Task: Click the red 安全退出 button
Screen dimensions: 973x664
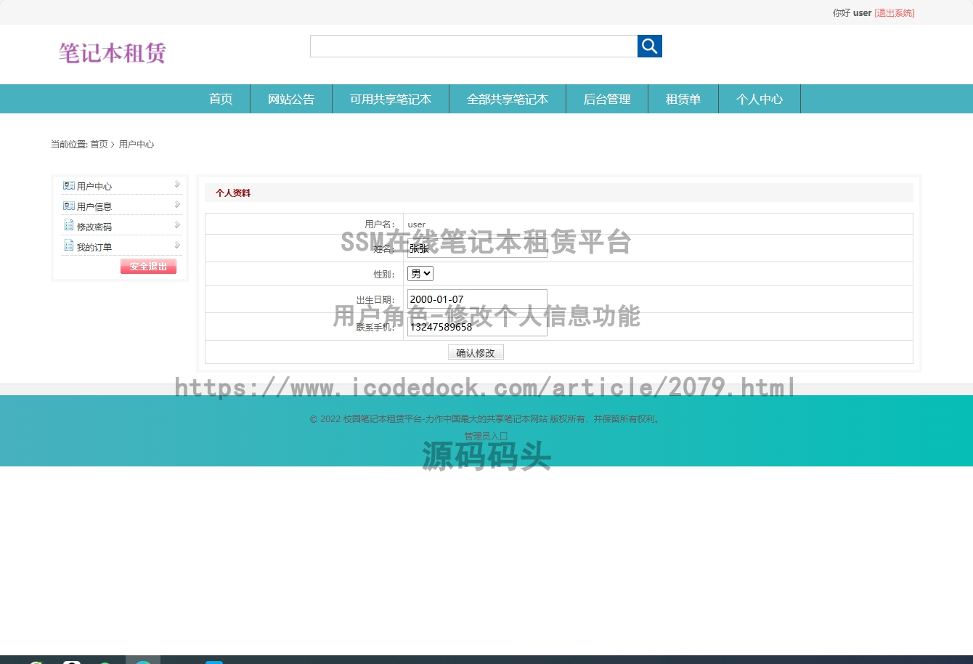Action: (x=148, y=267)
